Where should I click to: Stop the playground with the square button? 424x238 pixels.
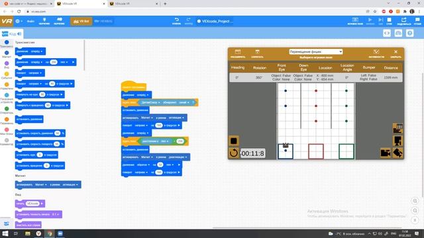pos(234,141)
